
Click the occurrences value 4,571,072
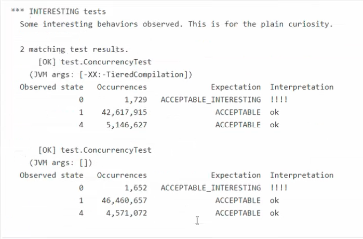[127, 213]
